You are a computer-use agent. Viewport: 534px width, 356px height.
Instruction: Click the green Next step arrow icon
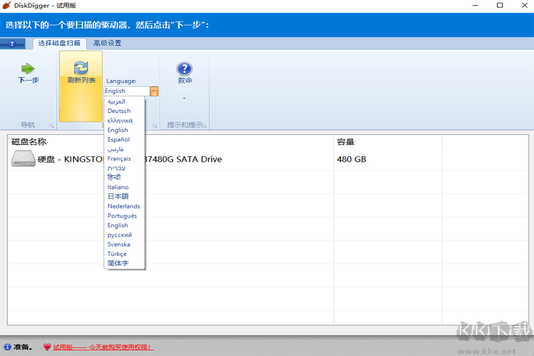point(28,68)
